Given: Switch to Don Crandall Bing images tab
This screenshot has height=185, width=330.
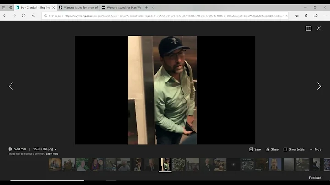Looking at the screenshot, I should pyautogui.click(x=35, y=8).
